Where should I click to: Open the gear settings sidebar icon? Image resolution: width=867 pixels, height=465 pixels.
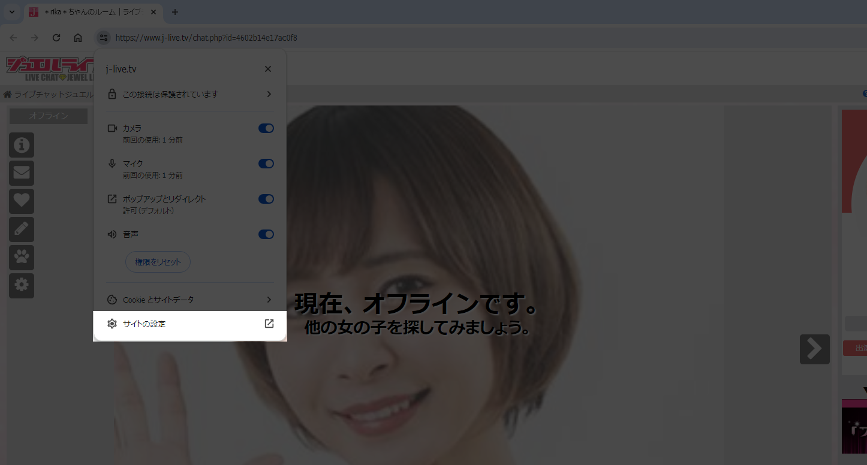[22, 286]
